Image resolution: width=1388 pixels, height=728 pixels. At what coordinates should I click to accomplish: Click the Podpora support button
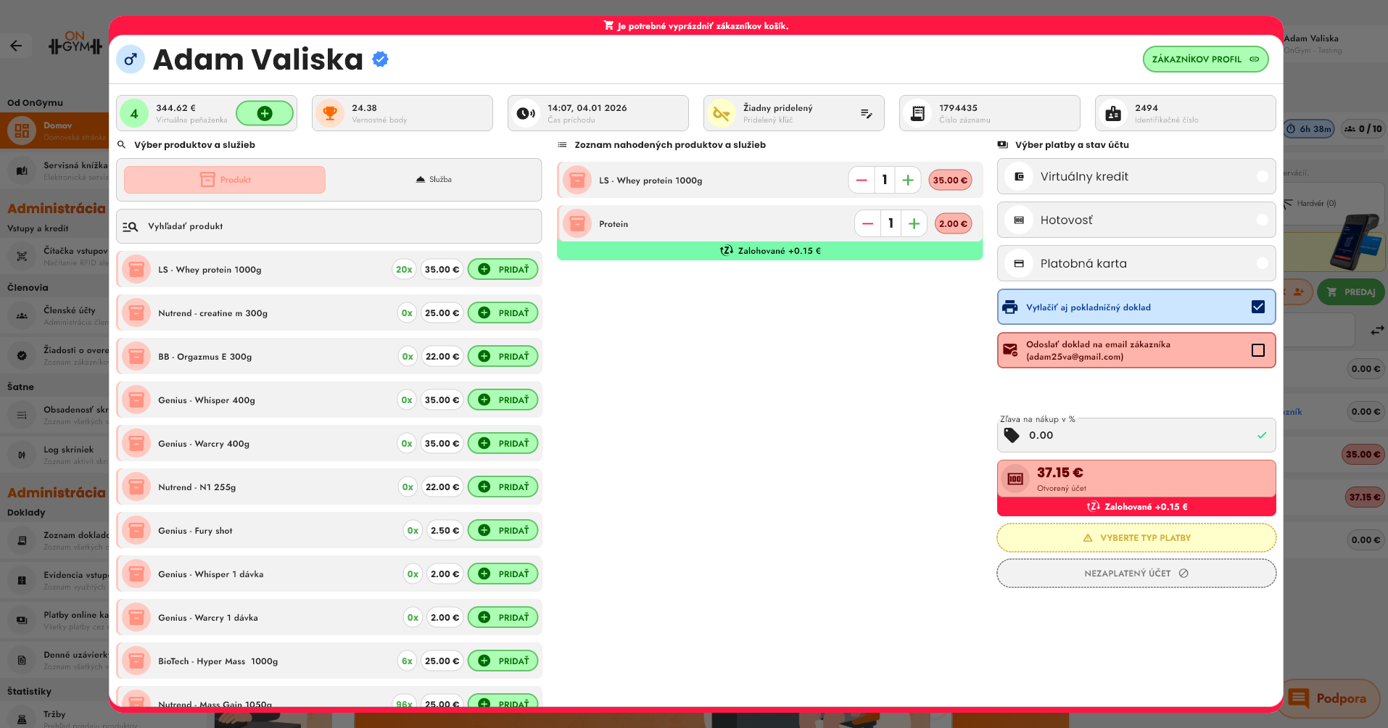(1329, 698)
